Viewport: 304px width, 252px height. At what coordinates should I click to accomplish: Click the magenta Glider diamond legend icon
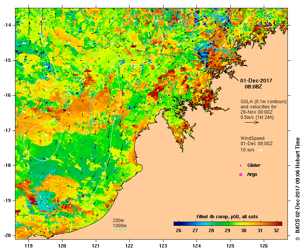[240, 165]
